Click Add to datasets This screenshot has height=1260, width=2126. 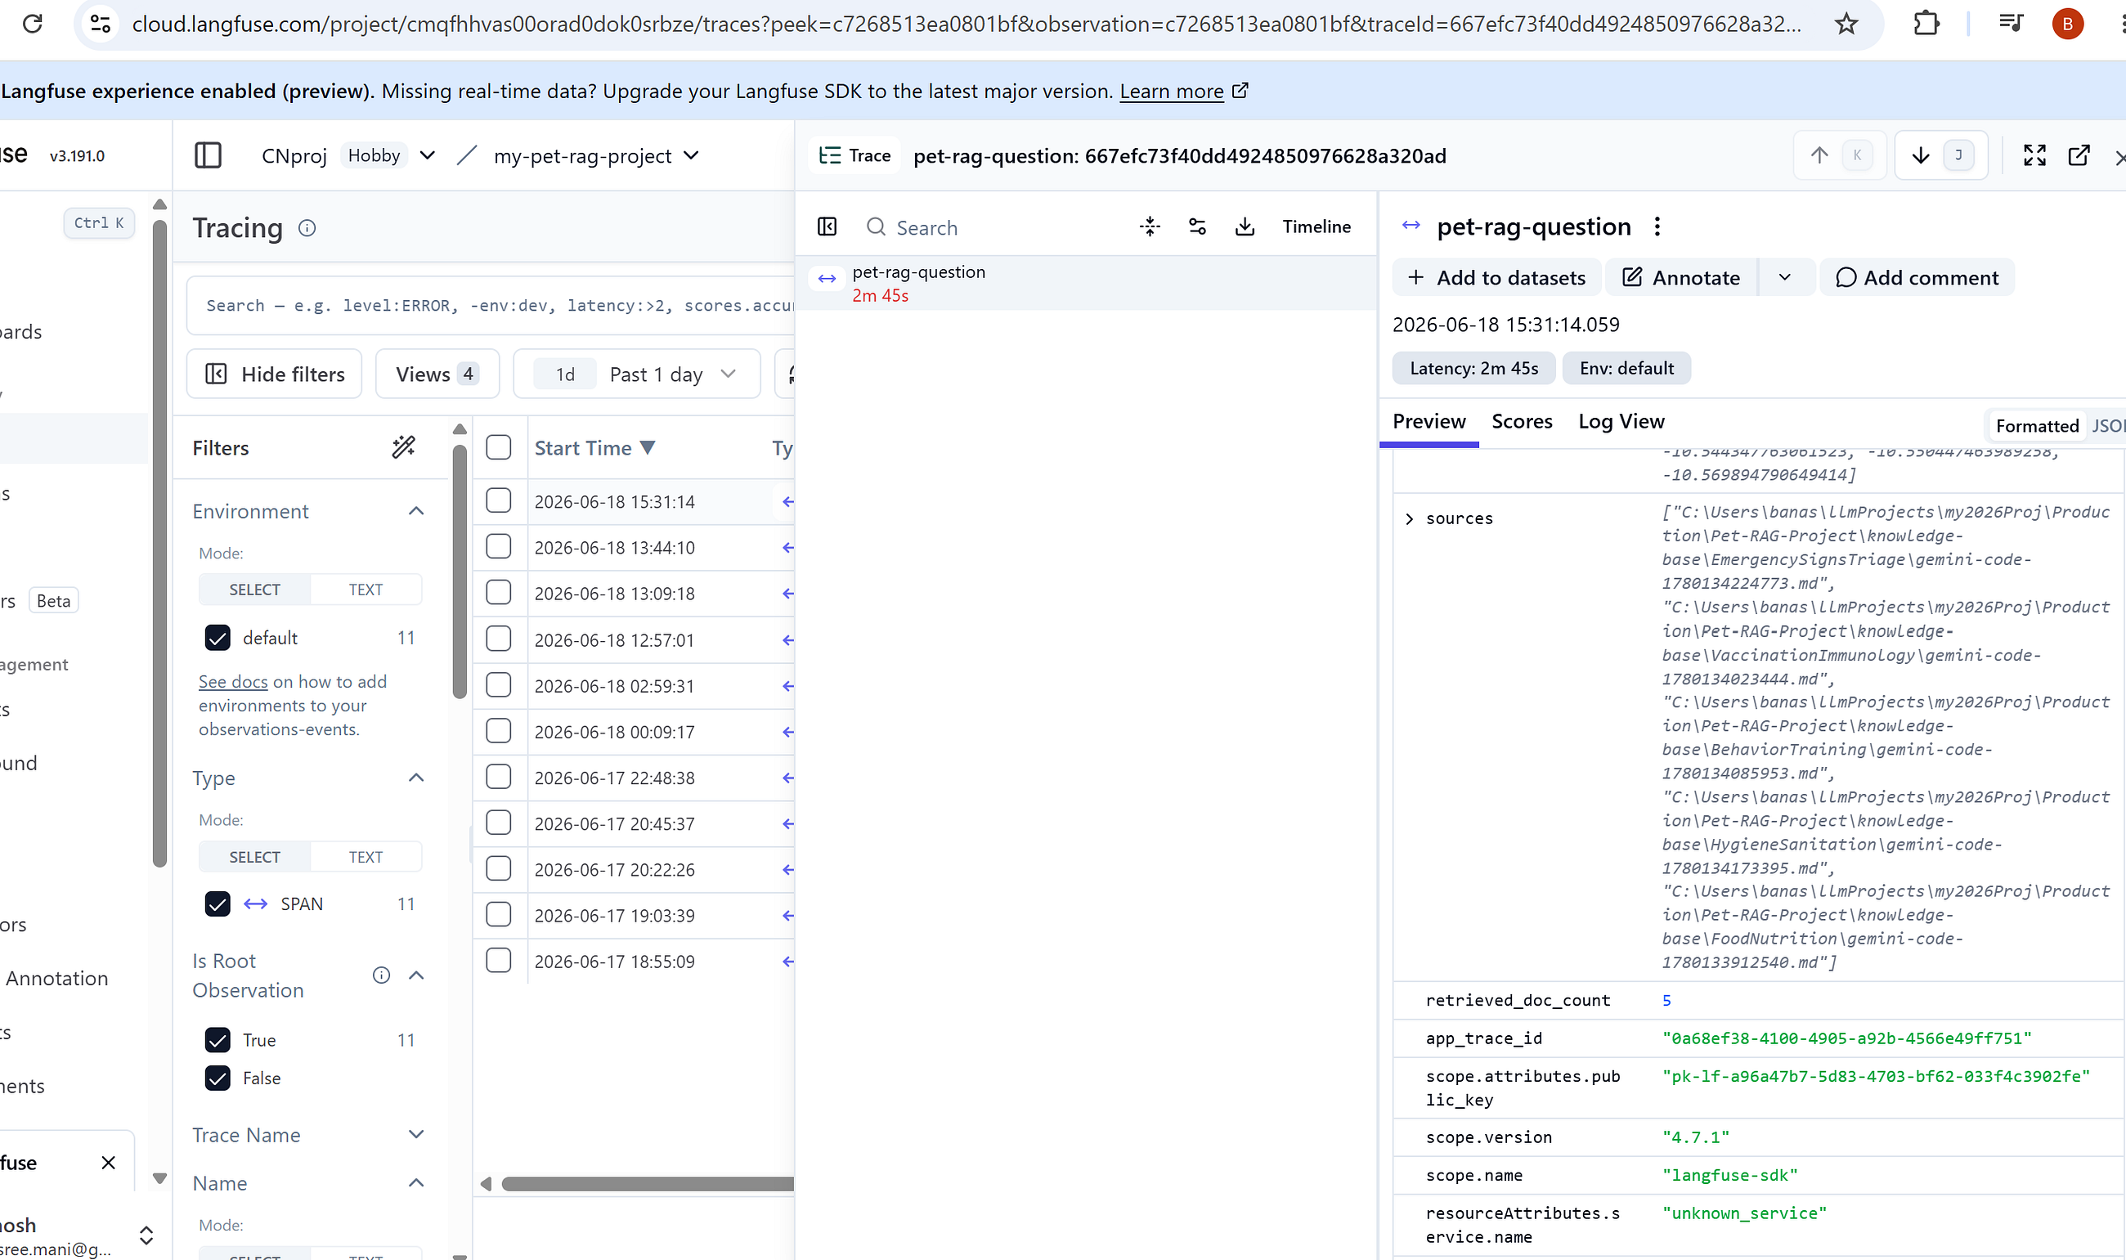click(x=1496, y=278)
